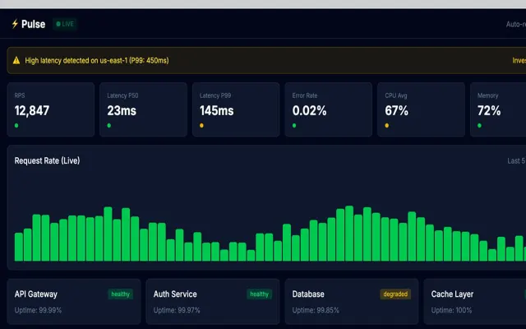Open the API Gateway service card
The width and height of the screenshot is (526, 329).
[74, 301]
